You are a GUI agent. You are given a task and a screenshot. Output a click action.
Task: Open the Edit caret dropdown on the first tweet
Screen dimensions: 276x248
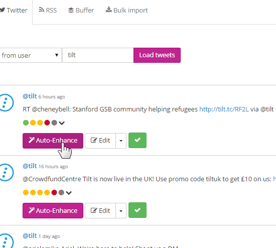121,141
